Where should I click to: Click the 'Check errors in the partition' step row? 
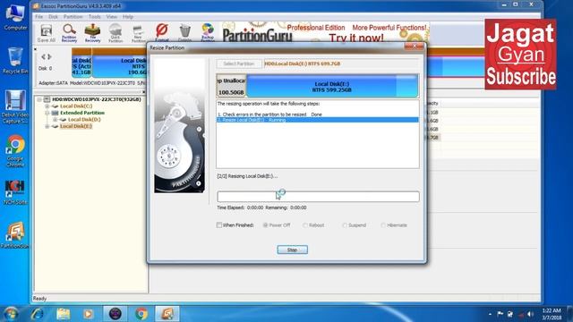317,114
